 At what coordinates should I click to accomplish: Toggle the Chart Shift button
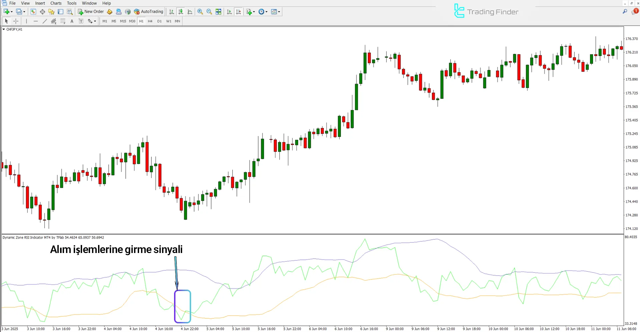[238, 12]
